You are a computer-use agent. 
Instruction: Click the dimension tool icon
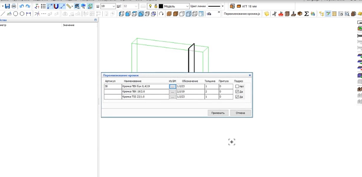click(29, 14)
